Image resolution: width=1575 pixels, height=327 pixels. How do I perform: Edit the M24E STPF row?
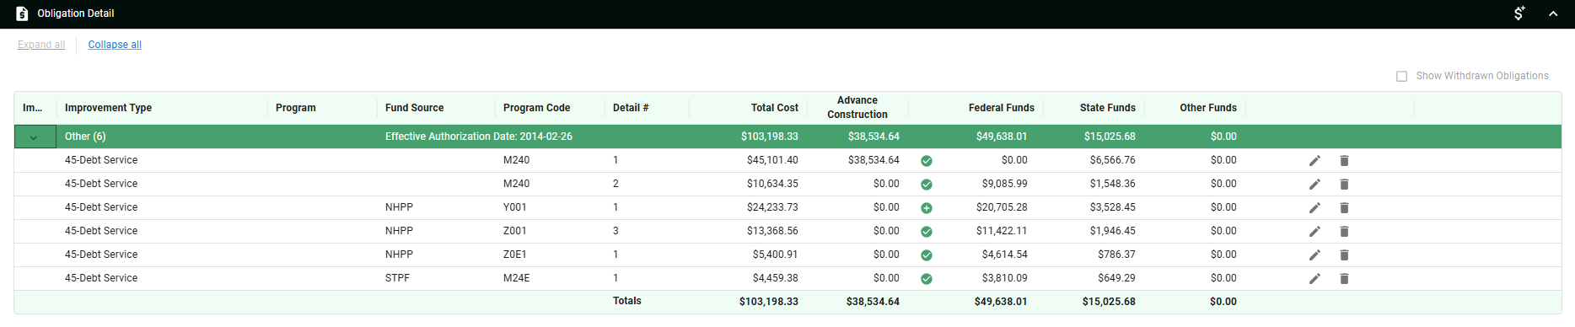pyautogui.click(x=1314, y=278)
